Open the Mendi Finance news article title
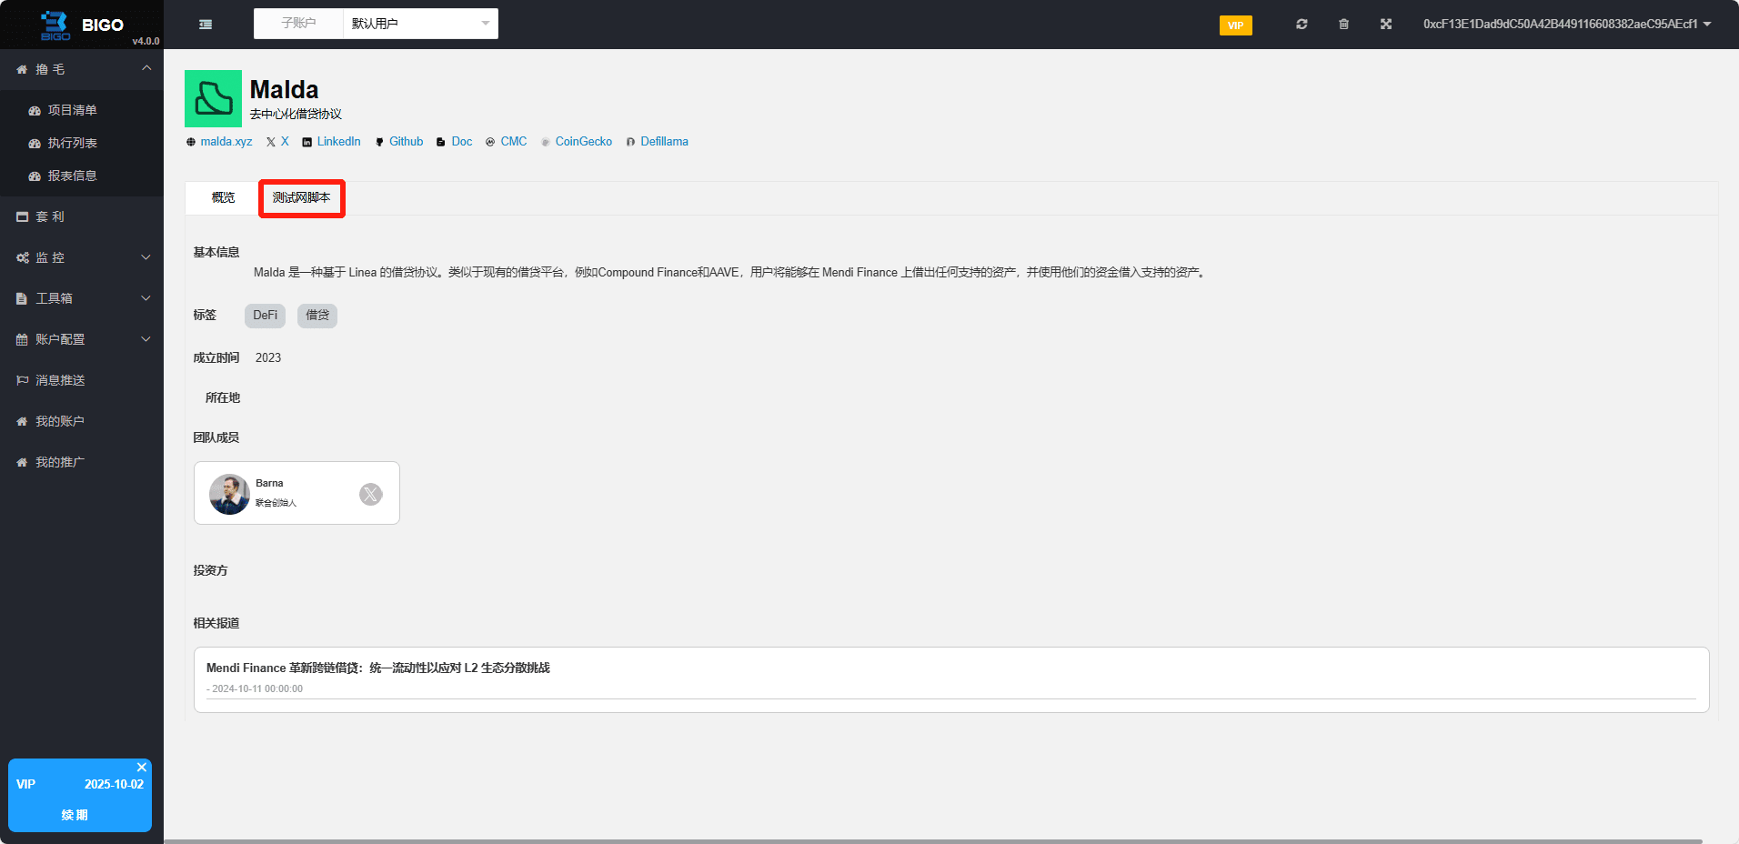Image resolution: width=1739 pixels, height=844 pixels. tap(378, 668)
